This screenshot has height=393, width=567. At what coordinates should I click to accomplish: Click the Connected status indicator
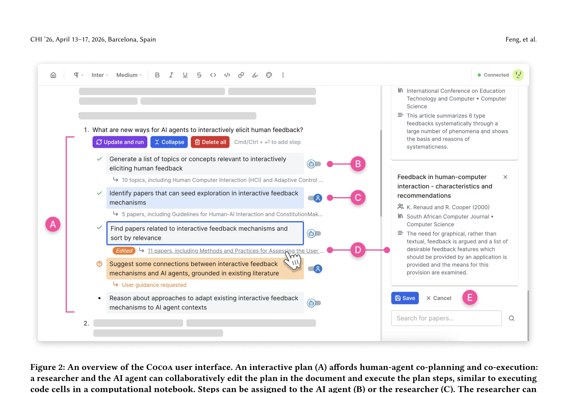[x=493, y=75]
